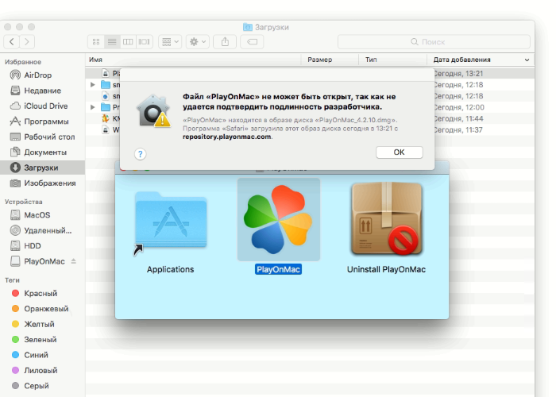Switch Finder to column view

tap(128, 42)
